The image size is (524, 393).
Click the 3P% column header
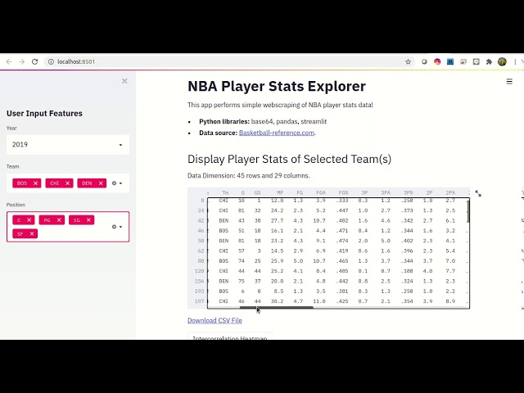[x=408, y=193]
